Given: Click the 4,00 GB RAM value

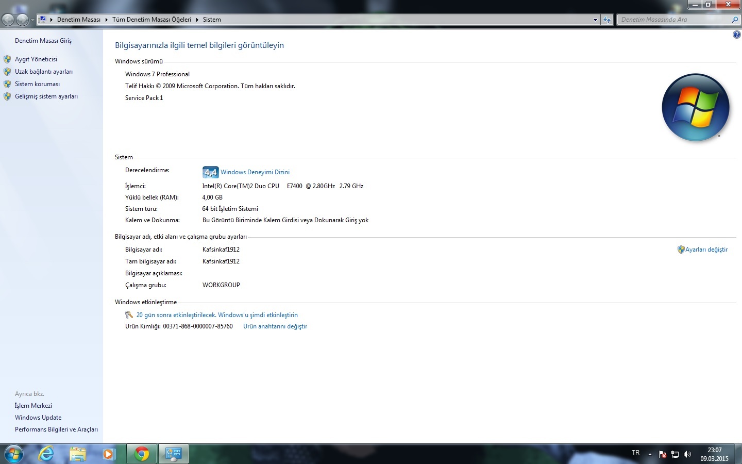Looking at the screenshot, I should click(x=212, y=197).
